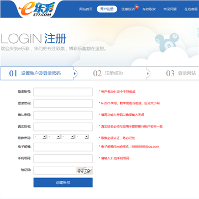Viewport: 199px width, 199px height.
Task: Refresh the 9479 captcha image
Action: tap(85, 171)
